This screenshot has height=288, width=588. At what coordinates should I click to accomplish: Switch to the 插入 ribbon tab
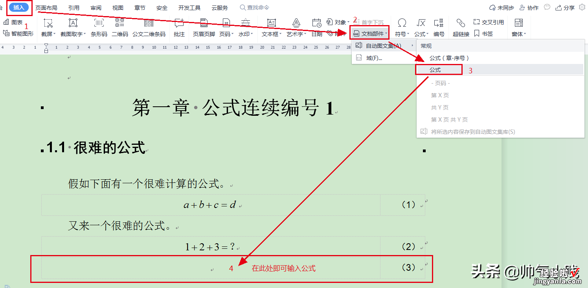[x=19, y=7]
